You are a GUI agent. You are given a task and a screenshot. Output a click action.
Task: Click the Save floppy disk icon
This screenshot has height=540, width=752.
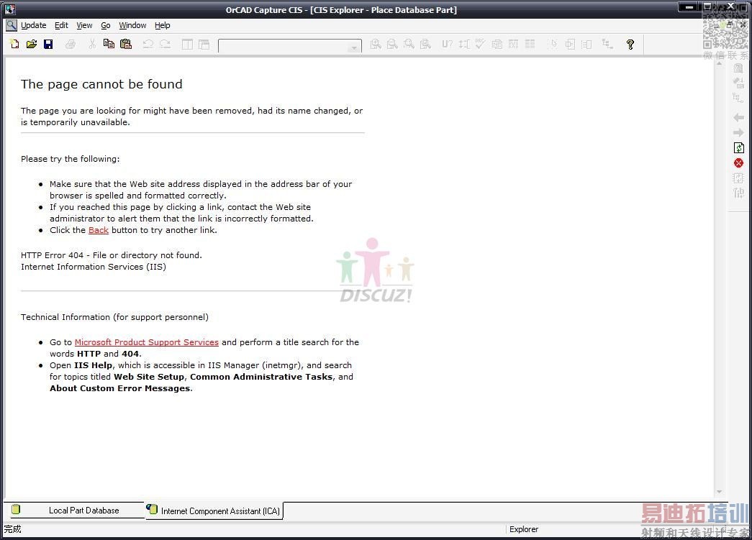(48, 44)
